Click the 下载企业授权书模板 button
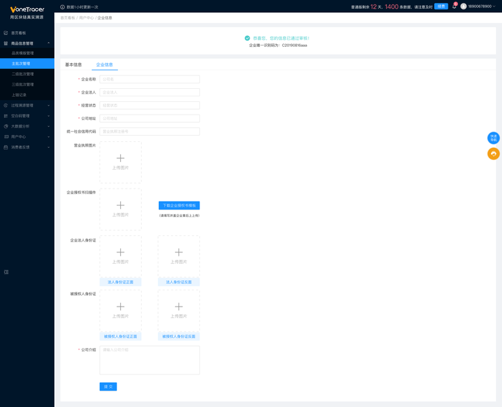Viewport: 502px width, 407px height. [x=179, y=206]
